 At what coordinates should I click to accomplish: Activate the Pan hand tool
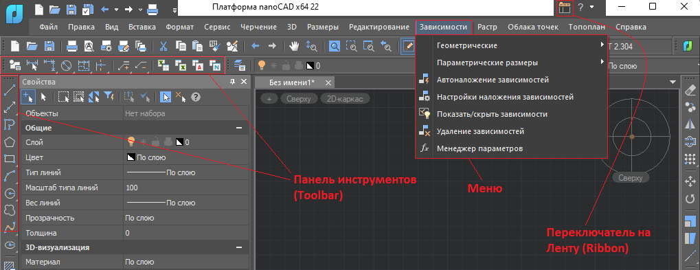[x=293, y=45]
